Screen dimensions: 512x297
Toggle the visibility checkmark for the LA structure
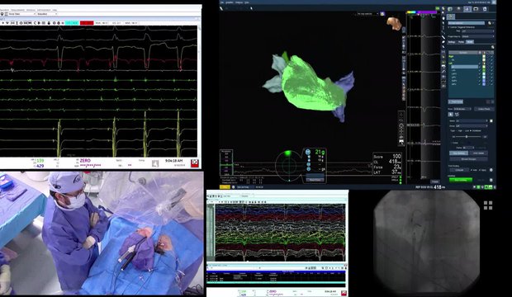(480, 67)
